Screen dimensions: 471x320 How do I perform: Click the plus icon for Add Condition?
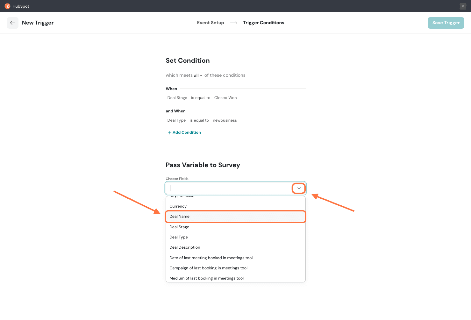pos(169,133)
